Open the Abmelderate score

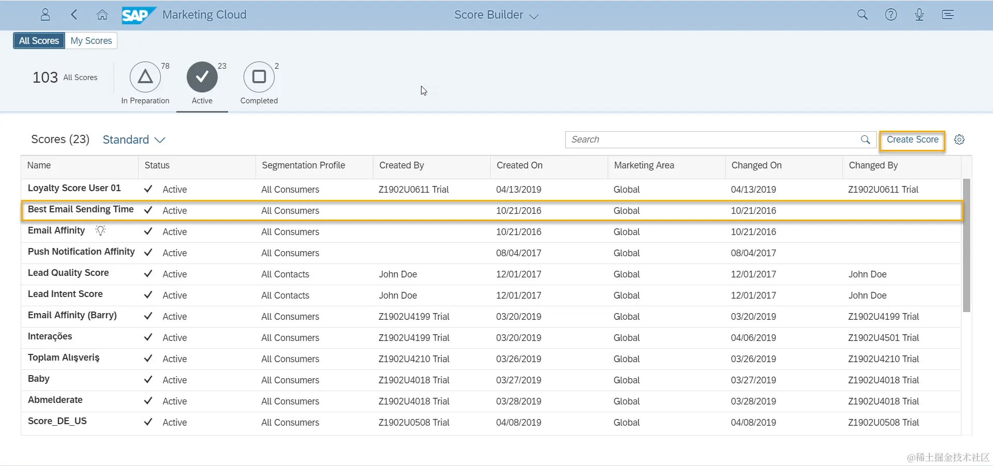click(55, 400)
